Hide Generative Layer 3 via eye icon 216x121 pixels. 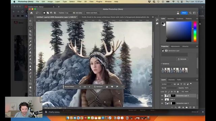(x=162, y=96)
